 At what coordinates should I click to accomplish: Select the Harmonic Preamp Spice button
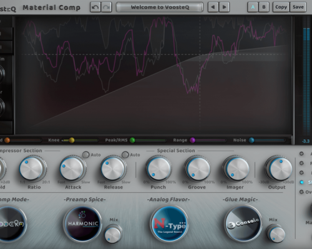[82, 223]
